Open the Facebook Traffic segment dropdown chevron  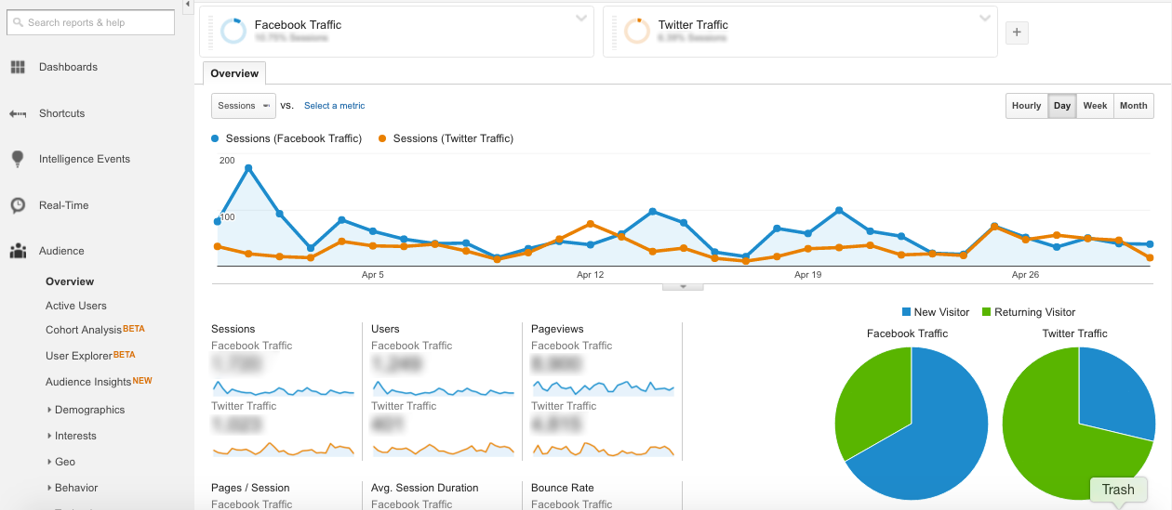click(581, 19)
